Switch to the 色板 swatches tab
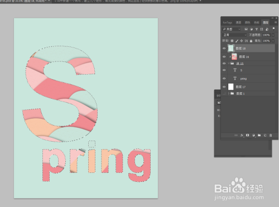The image size is (279, 207). tap(257, 22)
